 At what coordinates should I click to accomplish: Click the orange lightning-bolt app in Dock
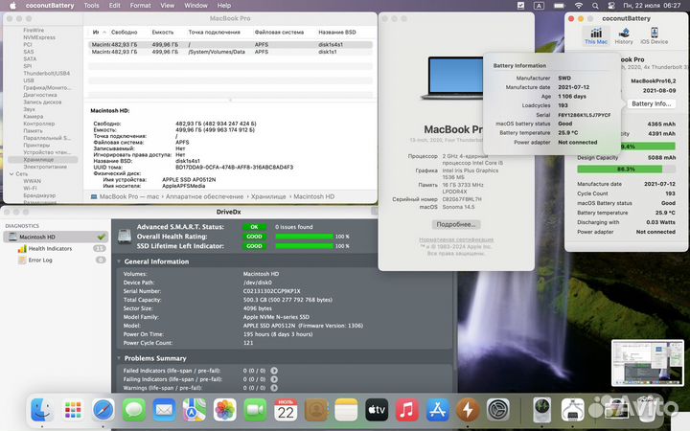[x=468, y=410]
